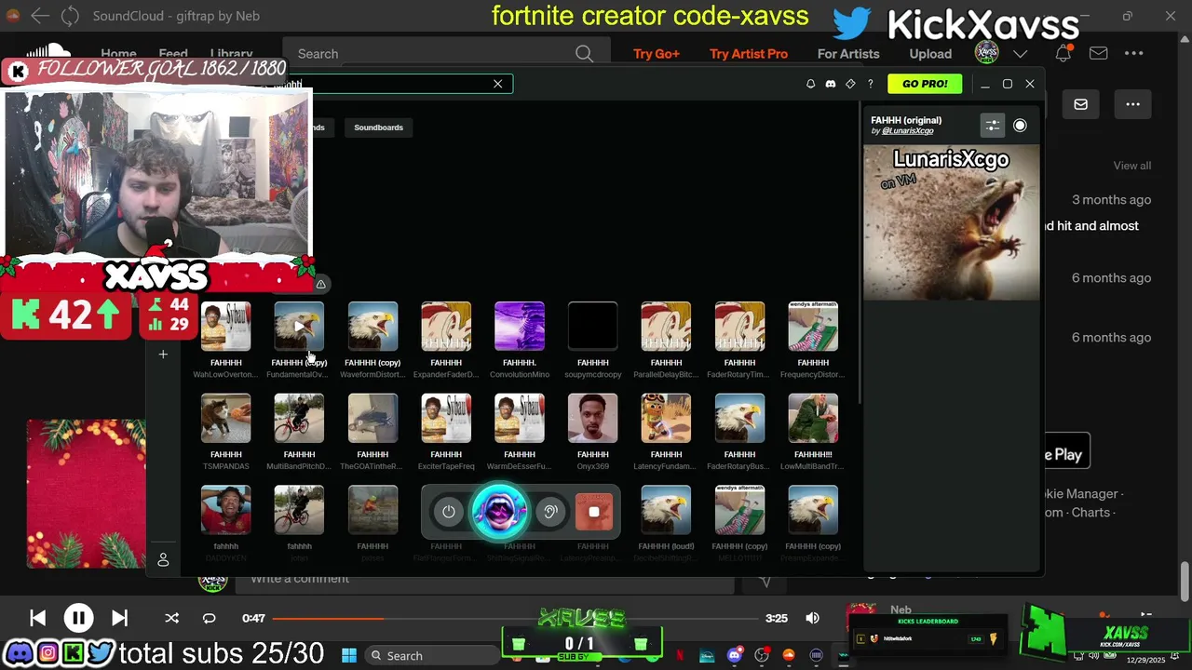Toggle repeat in SoundCloud player

pos(209,618)
